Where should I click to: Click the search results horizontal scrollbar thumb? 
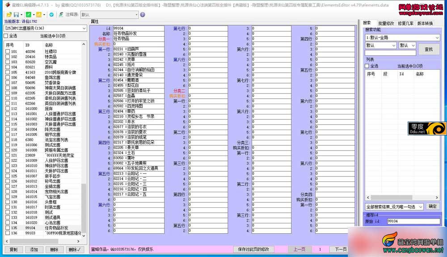[392, 198]
